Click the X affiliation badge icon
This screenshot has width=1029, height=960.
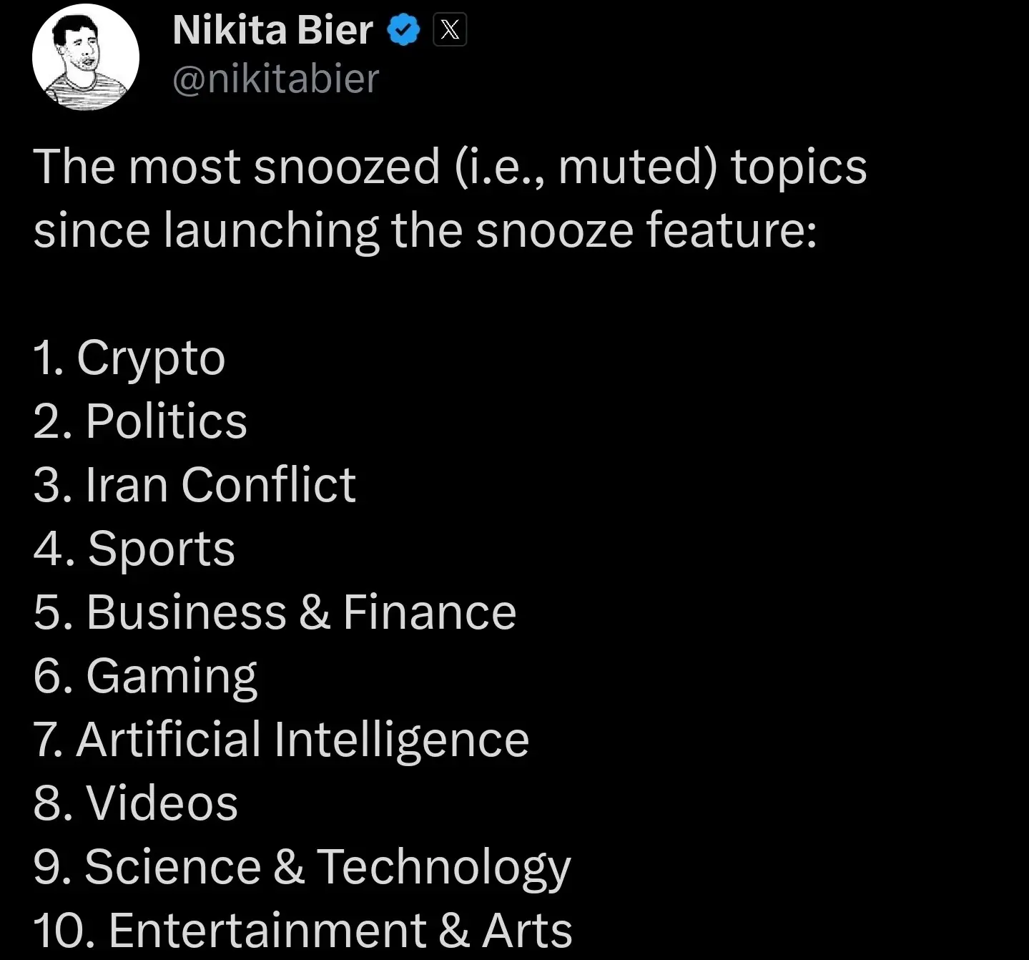450,30
